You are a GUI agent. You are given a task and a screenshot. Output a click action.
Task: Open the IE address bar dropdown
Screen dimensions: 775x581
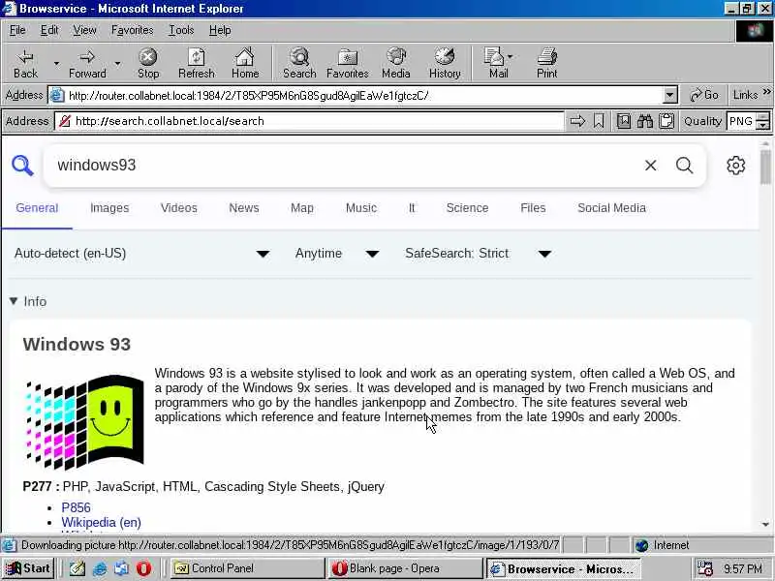pos(669,95)
